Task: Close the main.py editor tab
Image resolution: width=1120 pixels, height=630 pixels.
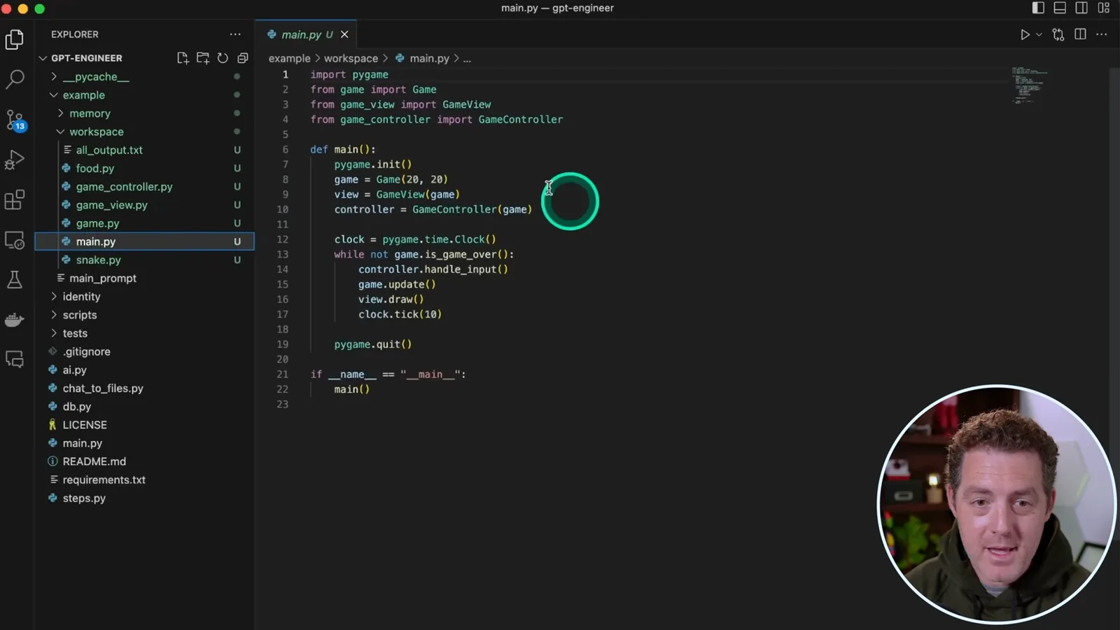Action: tap(344, 34)
